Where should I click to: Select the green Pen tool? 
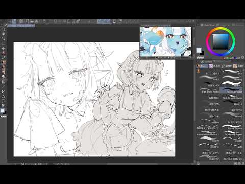point(3,58)
